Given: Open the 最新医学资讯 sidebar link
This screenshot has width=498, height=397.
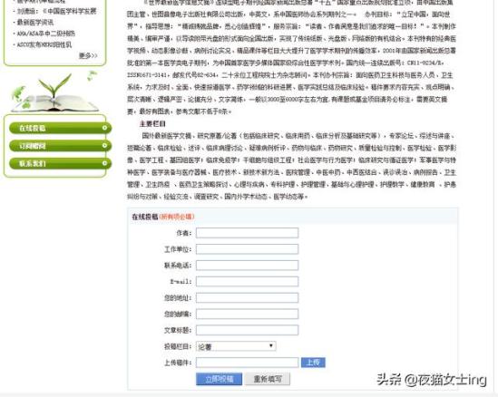Looking at the screenshot, I should [35, 23].
